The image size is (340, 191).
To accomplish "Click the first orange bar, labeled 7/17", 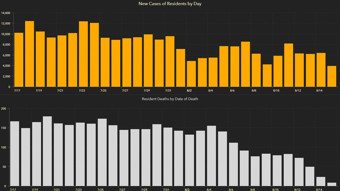I will [x=19, y=60].
